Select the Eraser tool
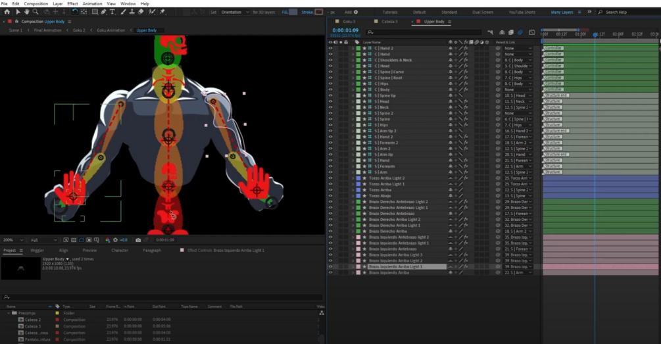This screenshot has width=661, height=344. pos(141,12)
